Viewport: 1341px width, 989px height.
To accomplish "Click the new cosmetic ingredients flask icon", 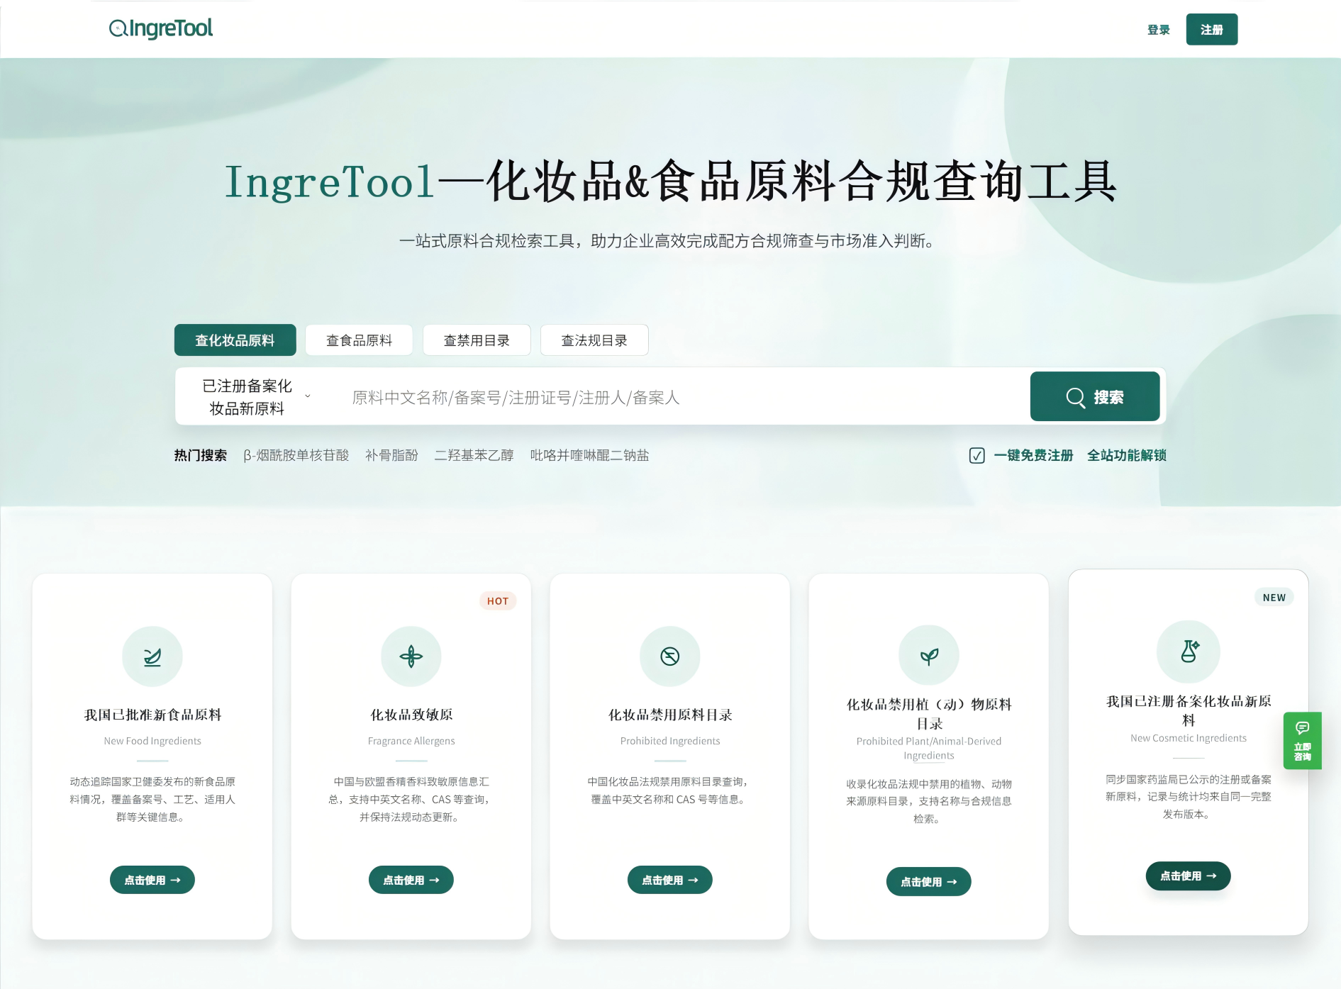I will coord(1189,652).
